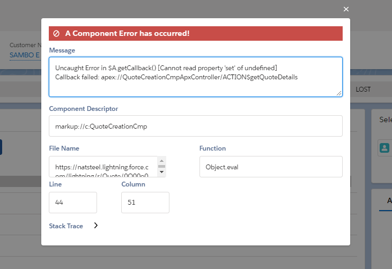This screenshot has width=392, height=269.
Task: Click the teal contact icon behind dialog
Action: point(384,148)
